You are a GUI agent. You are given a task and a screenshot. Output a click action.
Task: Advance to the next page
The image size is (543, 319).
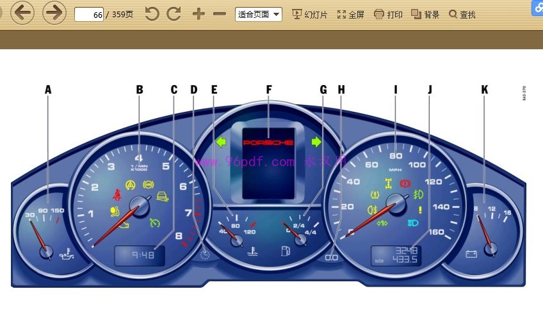[54, 13]
